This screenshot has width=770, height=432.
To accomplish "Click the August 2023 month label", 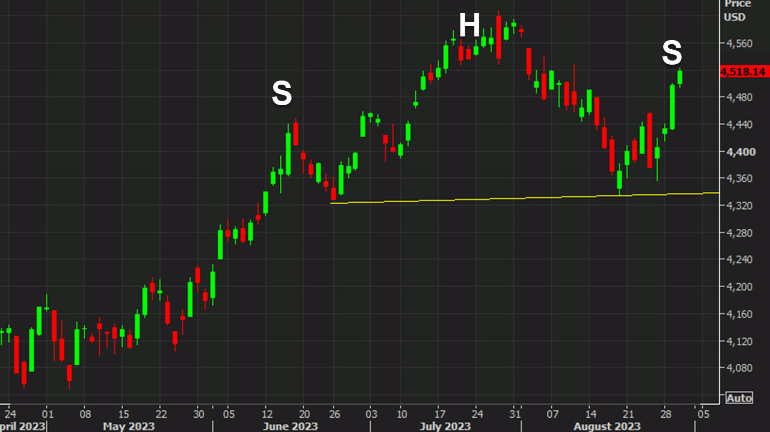I will click(x=607, y=426).
